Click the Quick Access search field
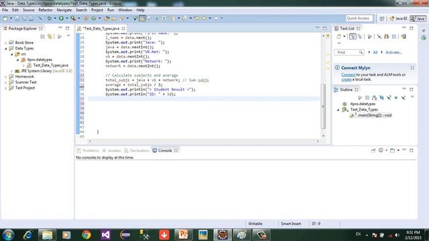The height and width of the screenshot is (241, 429). [x=359, y=18]
